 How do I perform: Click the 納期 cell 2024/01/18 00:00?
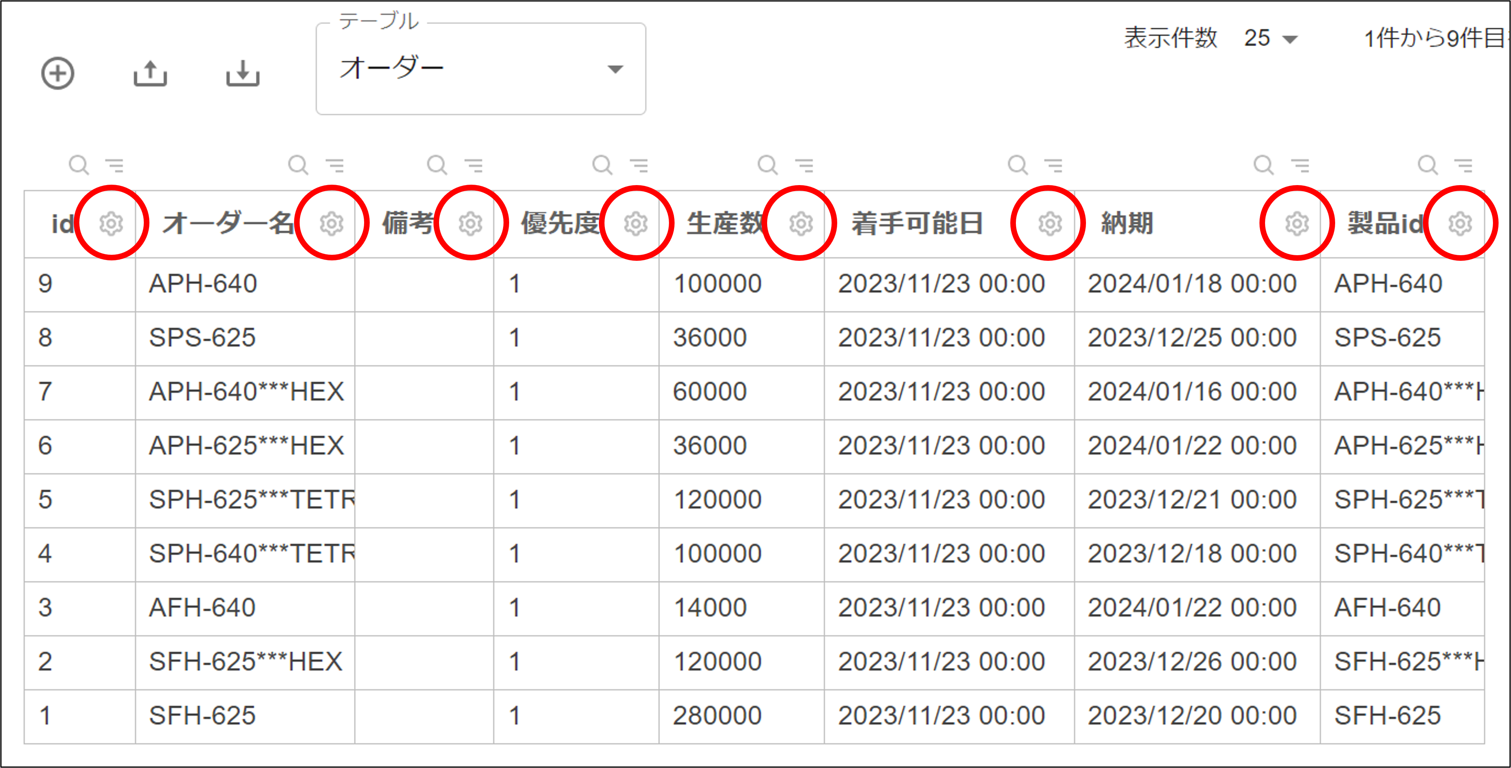tap(1197, 284)
